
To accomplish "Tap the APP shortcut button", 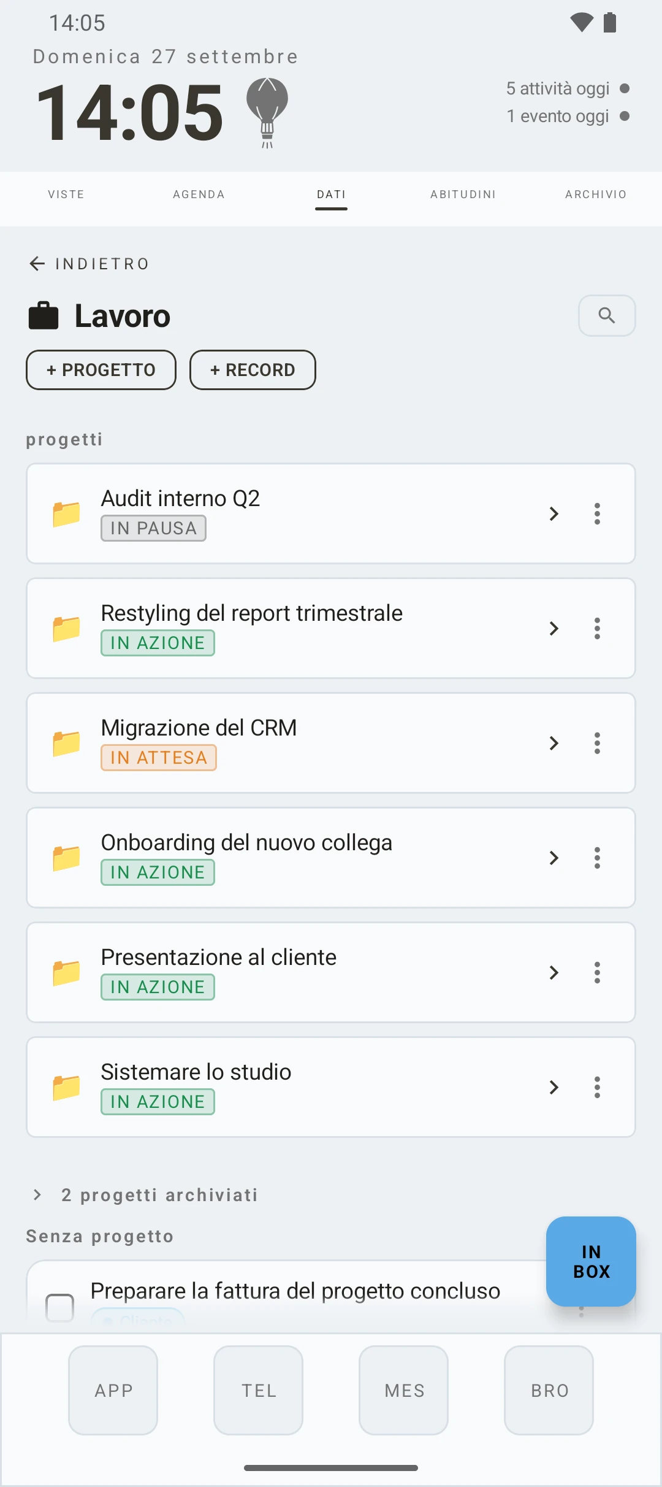I will 113,1390.
